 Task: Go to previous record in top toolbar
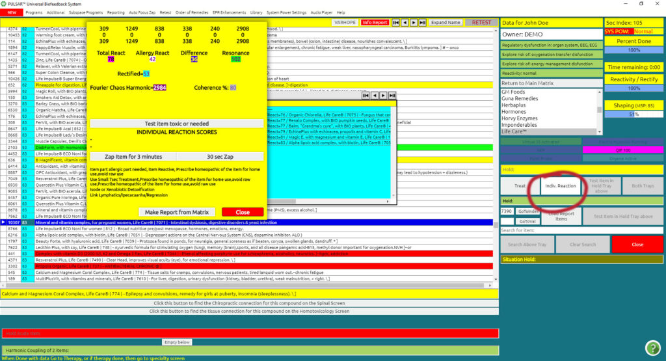[x=405, y=23]
